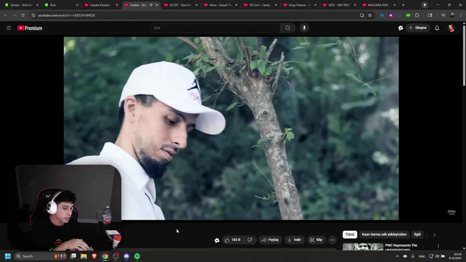Open YouTube notifications bell
The image size is (466, 262).
tap(437, 28)
